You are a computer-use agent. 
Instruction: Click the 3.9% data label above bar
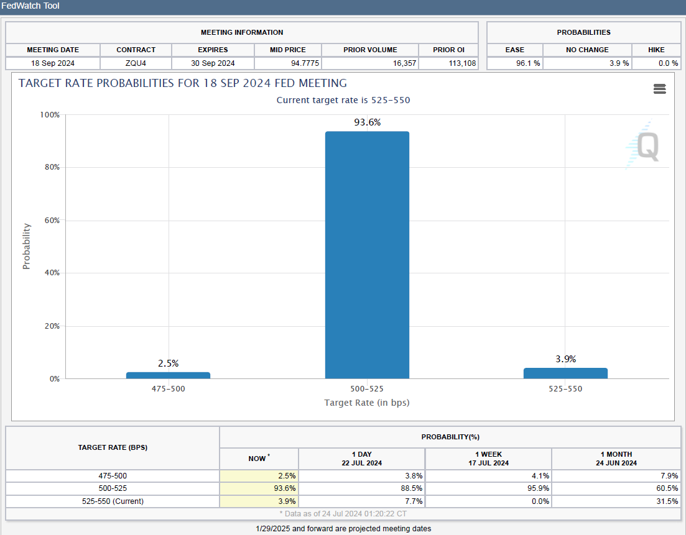pos(566,359)
